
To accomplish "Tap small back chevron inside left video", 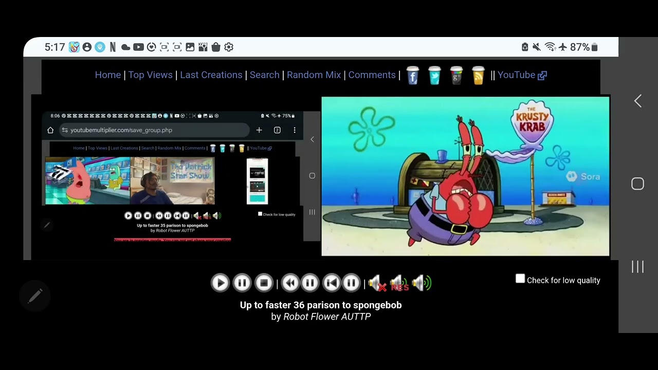I will tap(312, 139).
